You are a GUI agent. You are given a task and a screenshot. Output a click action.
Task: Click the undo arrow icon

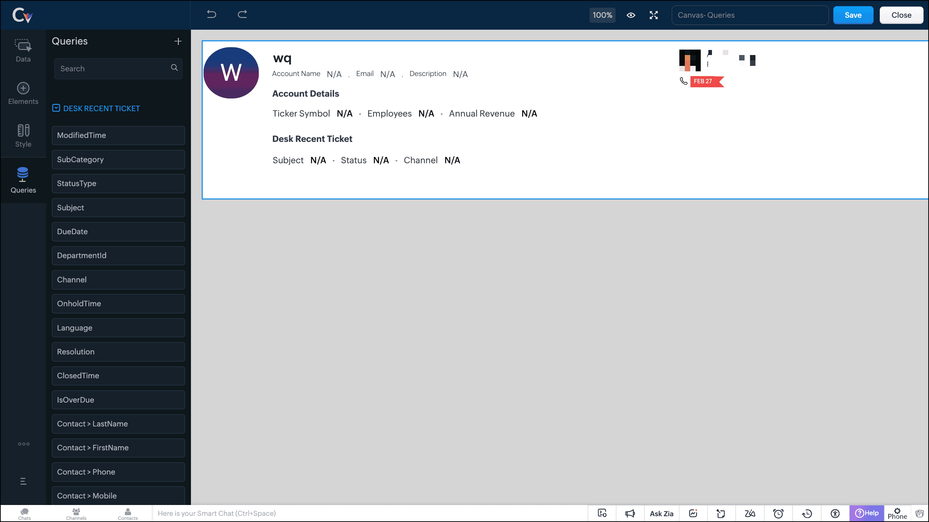tap(212, 14)
